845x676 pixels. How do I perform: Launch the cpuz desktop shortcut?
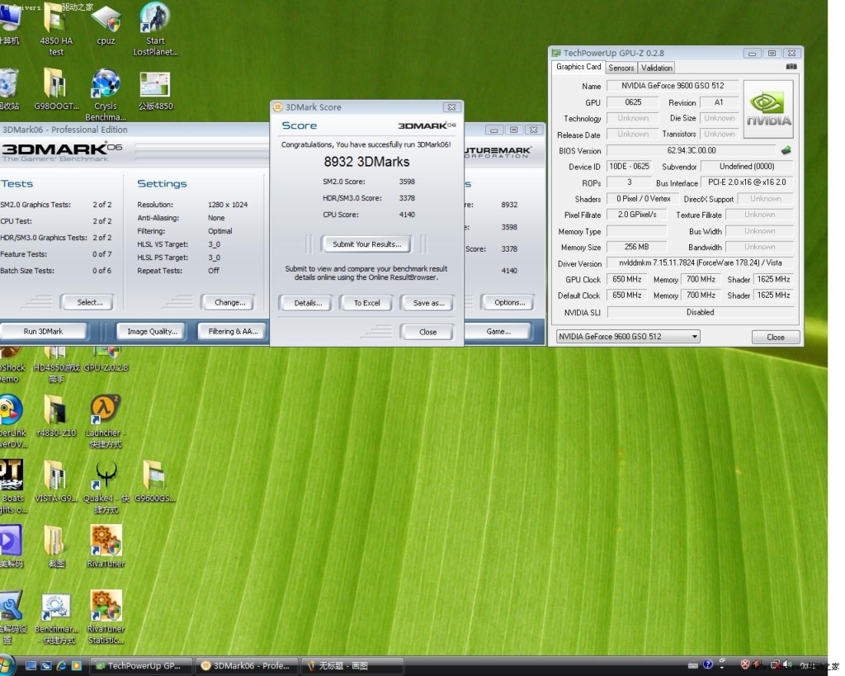tap(106, 26)
